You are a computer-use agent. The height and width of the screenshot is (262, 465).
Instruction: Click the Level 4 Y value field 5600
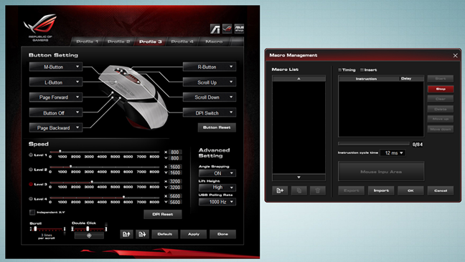pos(174,202)
